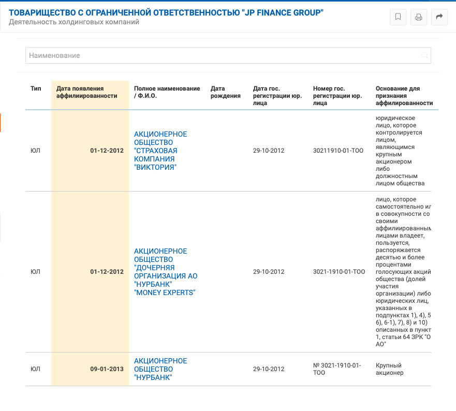Image resolution: width=456 pixels, height=411 pixels.
Task: Open the Акционерное общество "Нурбанк" link
Action: point(160,369)
